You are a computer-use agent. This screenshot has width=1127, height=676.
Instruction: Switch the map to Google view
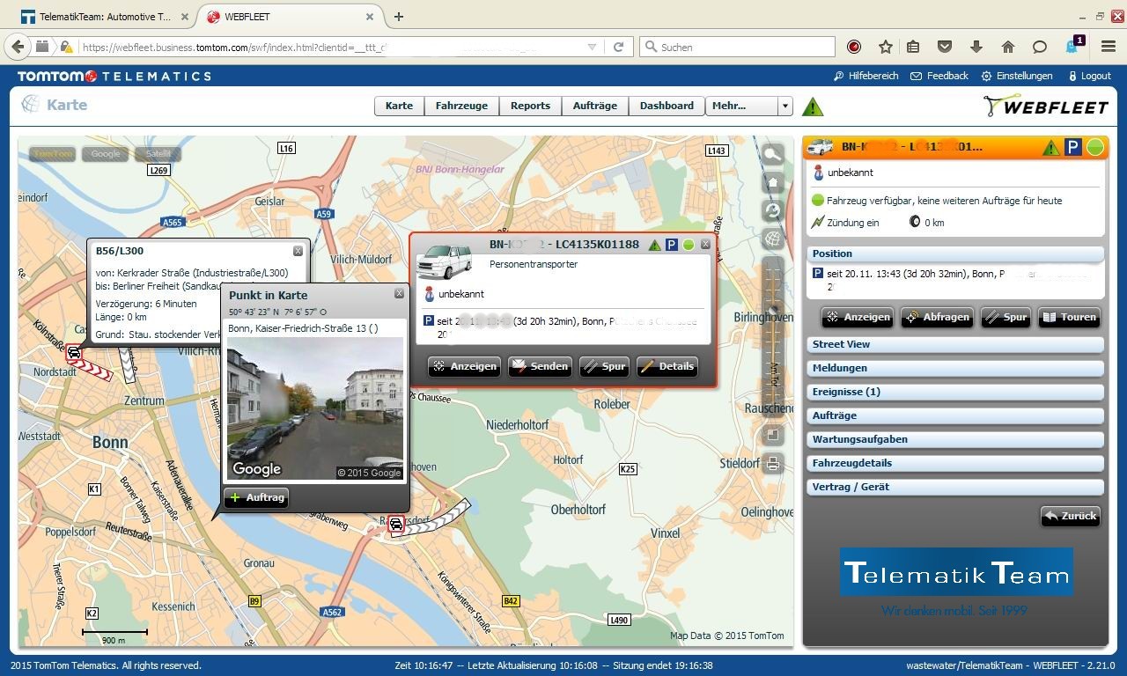(x=105, y=153)
